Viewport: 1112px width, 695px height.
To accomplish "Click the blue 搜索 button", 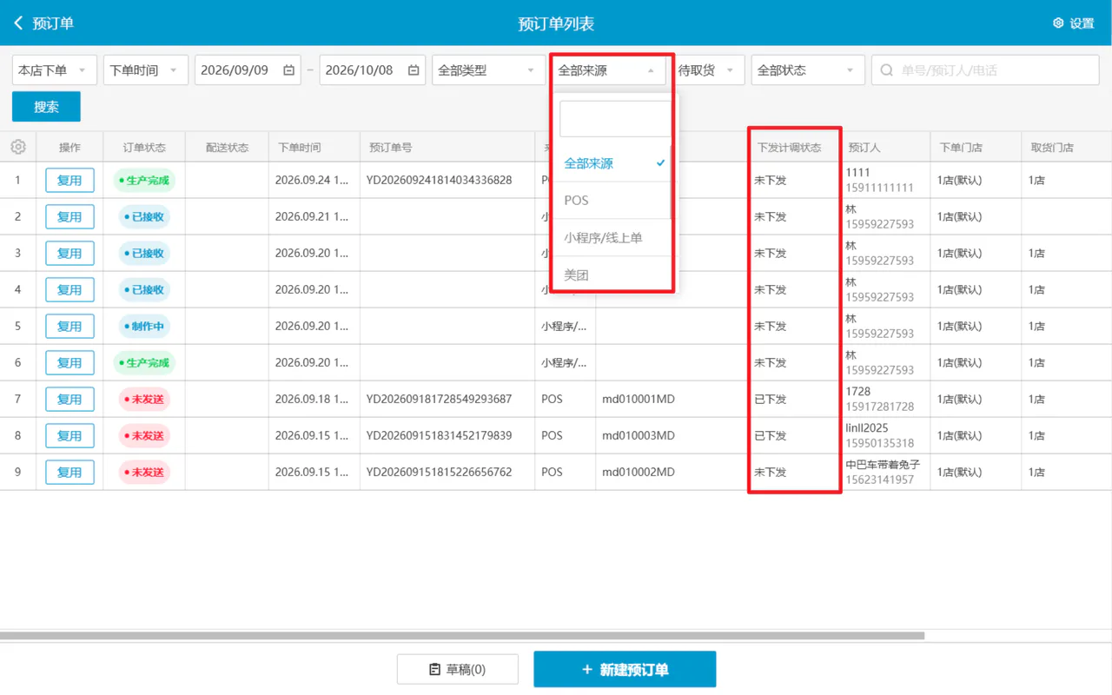I will coord(46,107).
